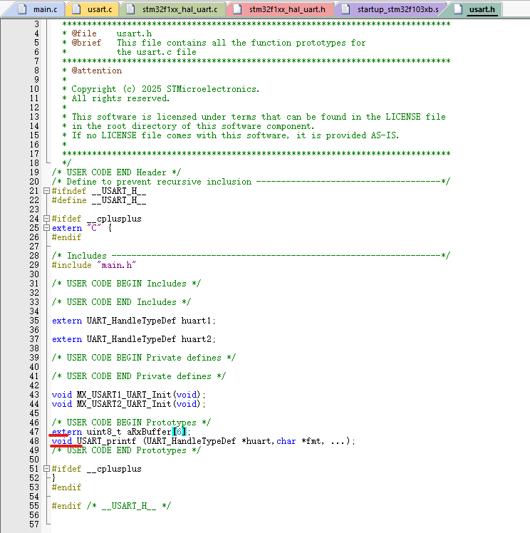
Task: Click the file icon on the stm32f1xx_hal_uart.h tab
Action: [x=238, y=9]
